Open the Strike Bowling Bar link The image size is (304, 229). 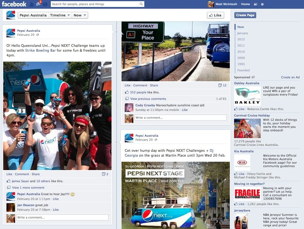click(x=40, y=51)
